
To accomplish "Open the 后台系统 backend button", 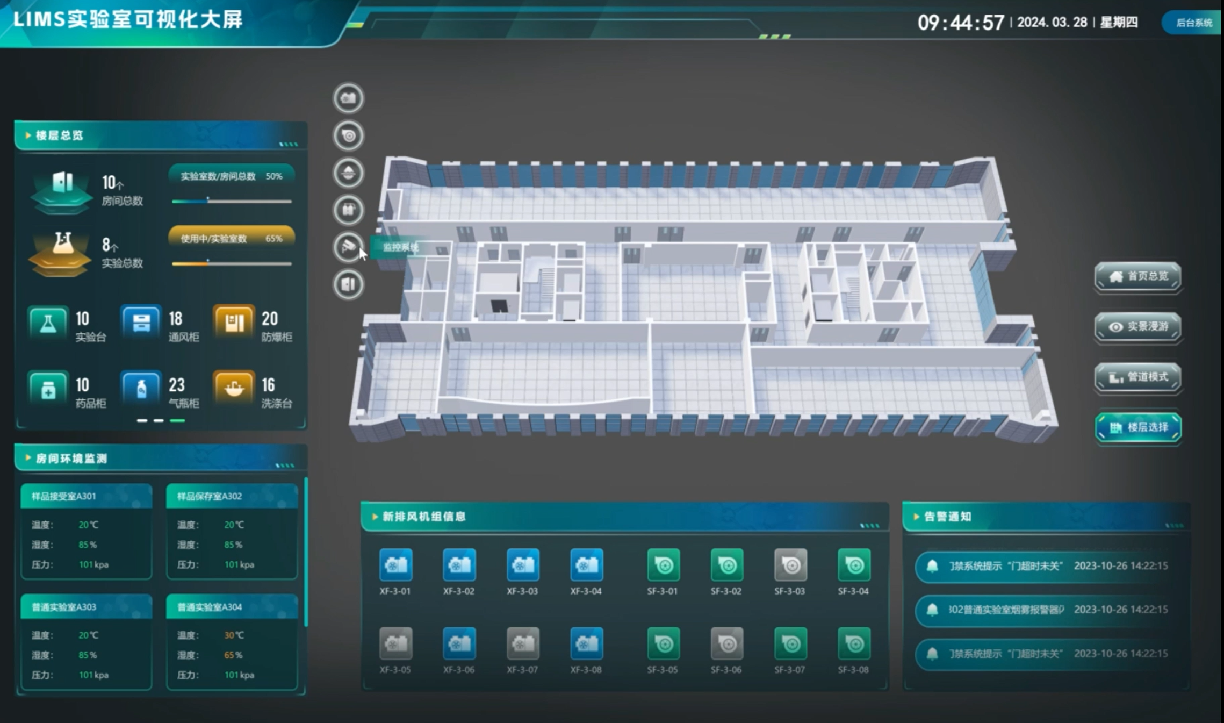I will (1193, 23).
